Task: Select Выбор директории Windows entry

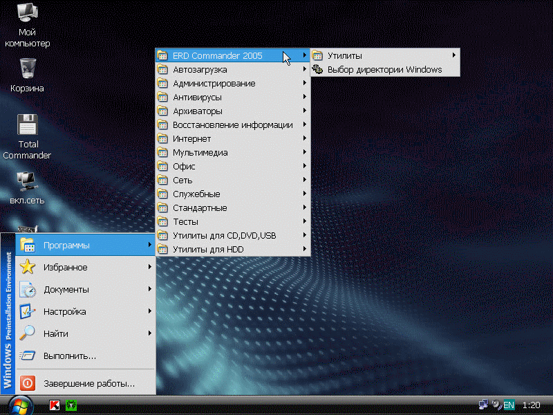Action: point(385,70)
